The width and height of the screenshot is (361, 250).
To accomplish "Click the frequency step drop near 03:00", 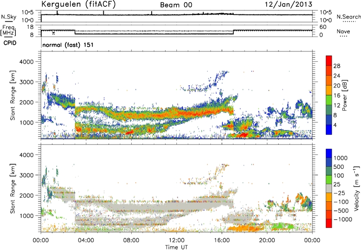I will pos(75,32).
